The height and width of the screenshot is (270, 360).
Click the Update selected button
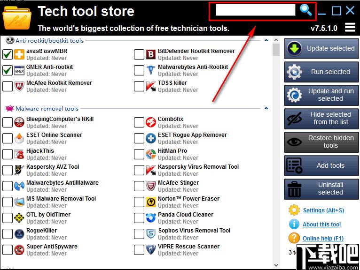click(x=321, y=49)
